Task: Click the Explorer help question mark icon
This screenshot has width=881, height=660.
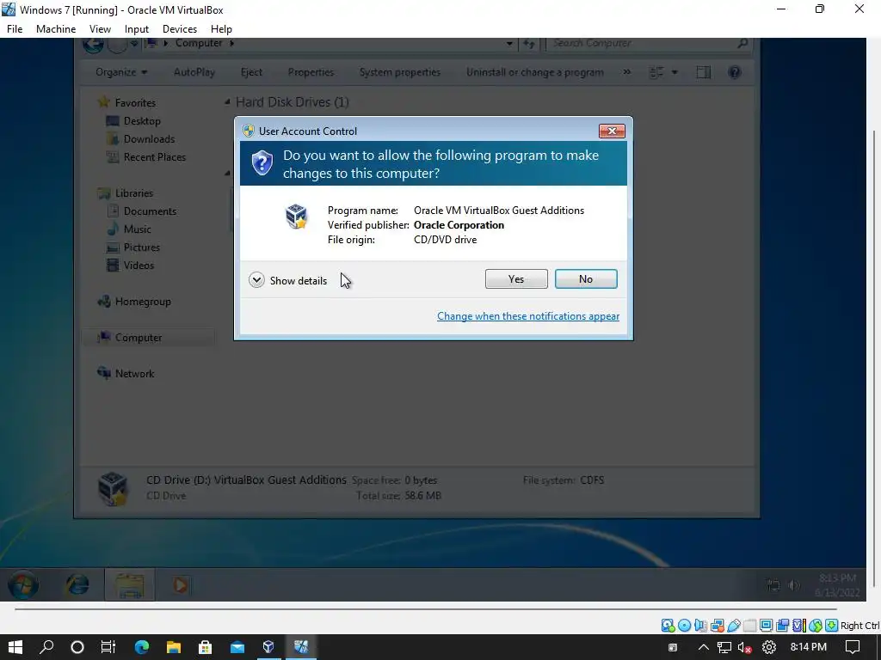Action: 735,72
